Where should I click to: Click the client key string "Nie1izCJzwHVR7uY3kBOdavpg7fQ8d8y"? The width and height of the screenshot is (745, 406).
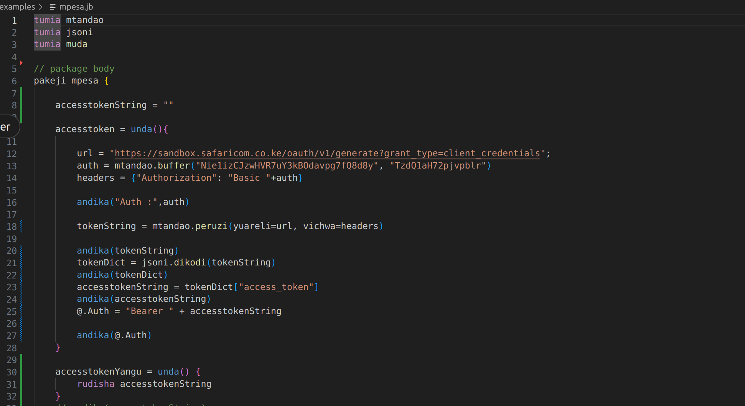287,165
